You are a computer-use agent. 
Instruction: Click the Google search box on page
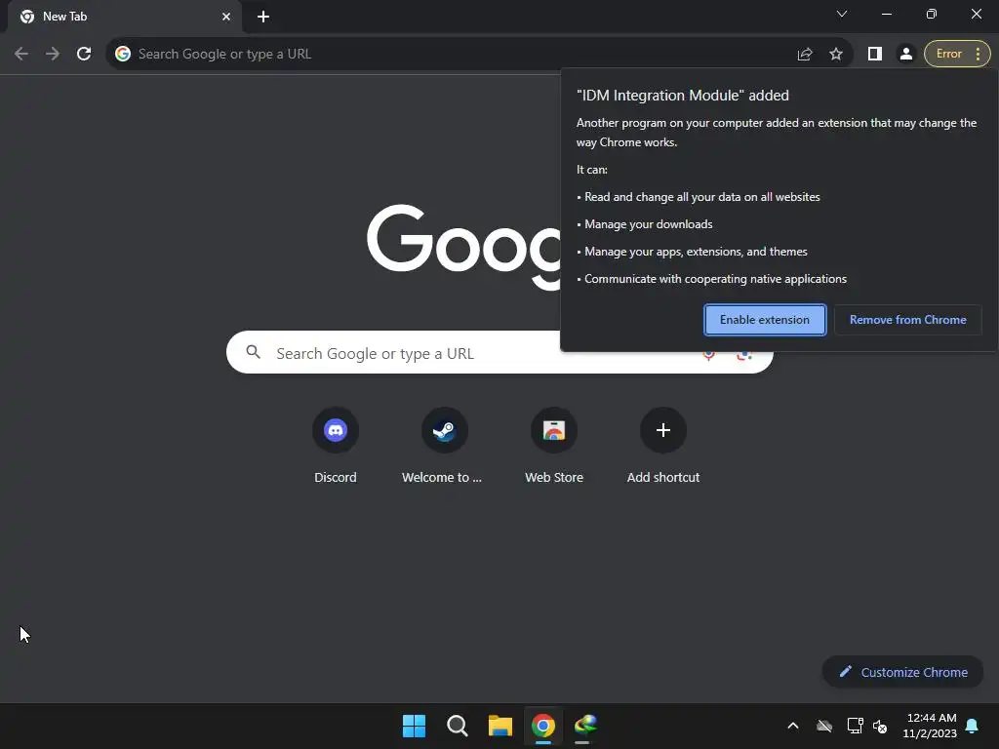coord(499,352)
